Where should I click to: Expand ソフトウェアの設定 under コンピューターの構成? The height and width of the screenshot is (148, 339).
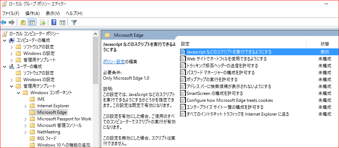(x=12, y=47)
